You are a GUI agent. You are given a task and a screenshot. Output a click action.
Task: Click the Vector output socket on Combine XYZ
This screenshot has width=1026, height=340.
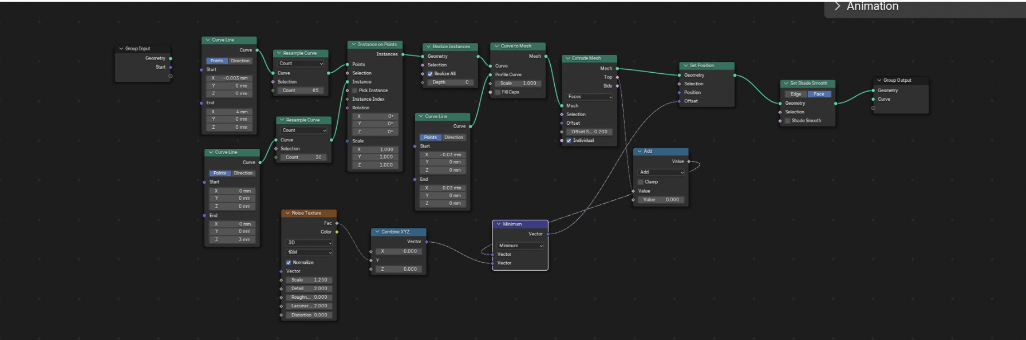(x=427, y=242)
